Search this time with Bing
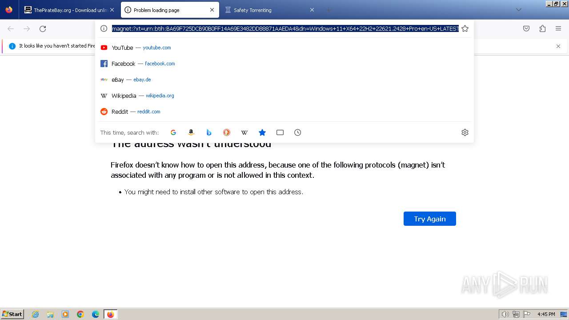 209,132
